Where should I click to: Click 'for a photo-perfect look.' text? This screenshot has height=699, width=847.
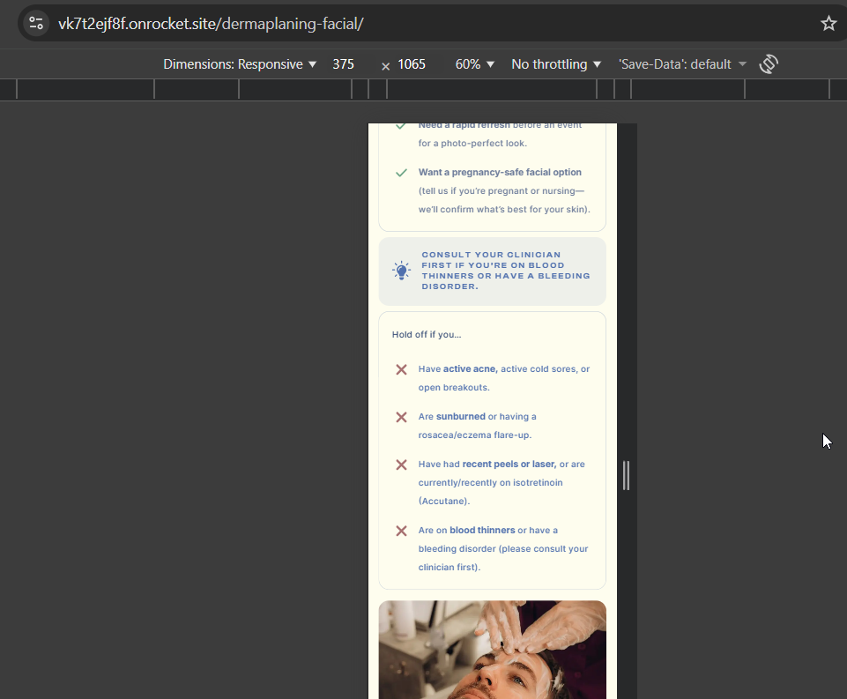[472, 143]
